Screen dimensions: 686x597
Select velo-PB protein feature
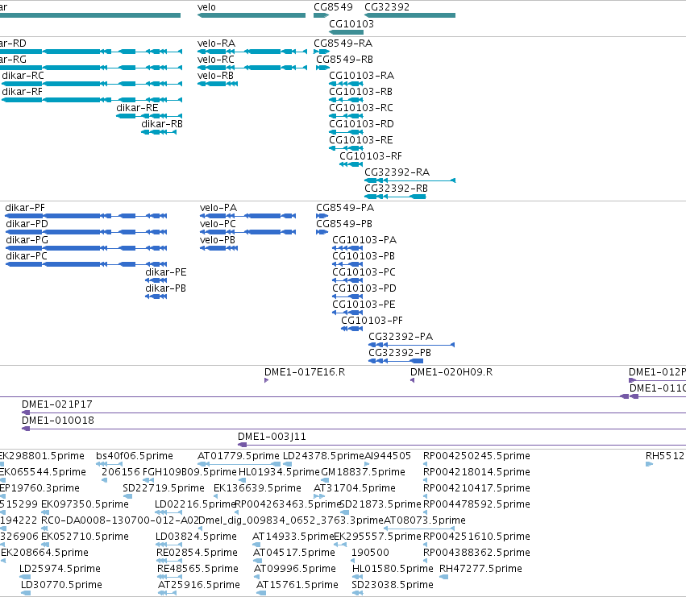[218, 248]
